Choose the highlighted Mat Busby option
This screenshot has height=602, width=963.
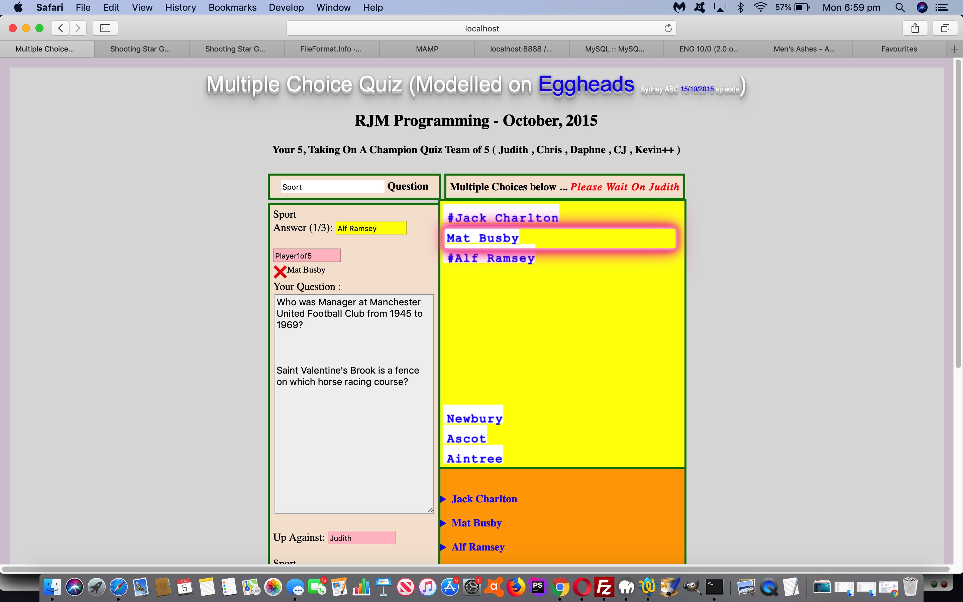560,238
